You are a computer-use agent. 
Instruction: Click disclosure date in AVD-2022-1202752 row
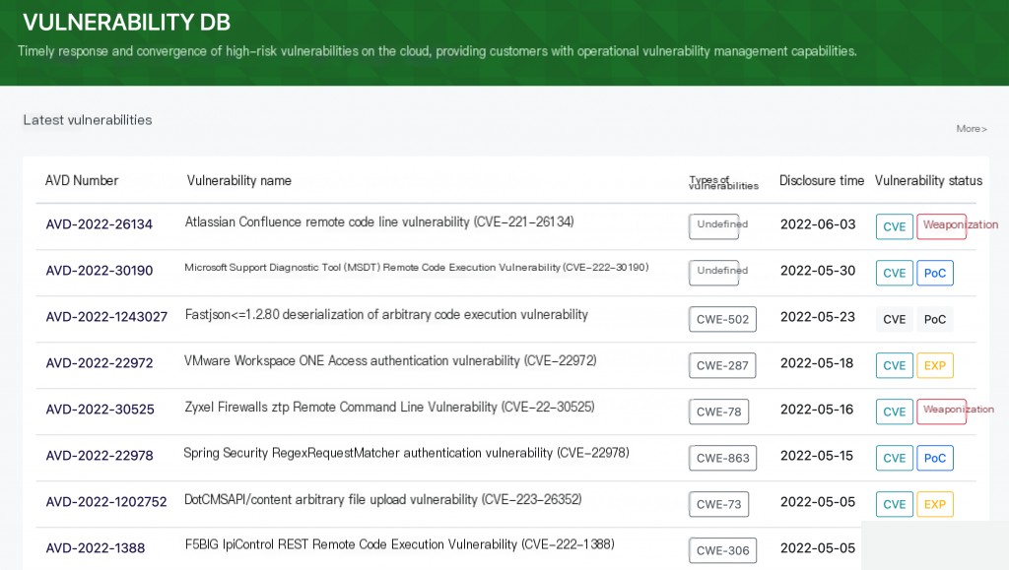tap(818, 502)
